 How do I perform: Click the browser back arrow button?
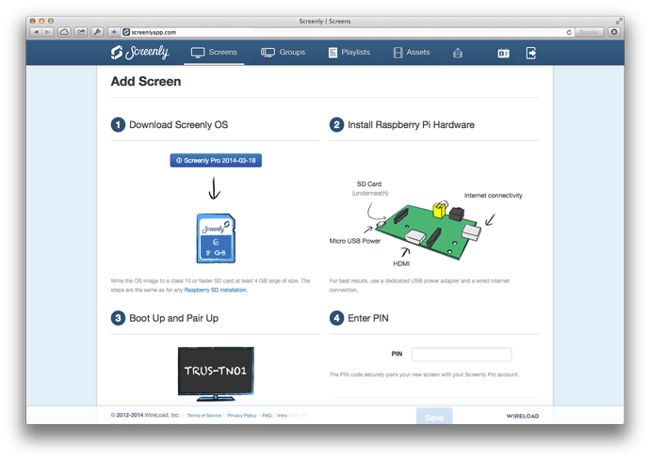coord(36,32)
